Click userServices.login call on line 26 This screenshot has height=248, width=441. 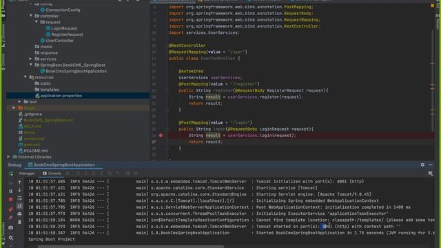pyautogui.click(x=262, y=136)
